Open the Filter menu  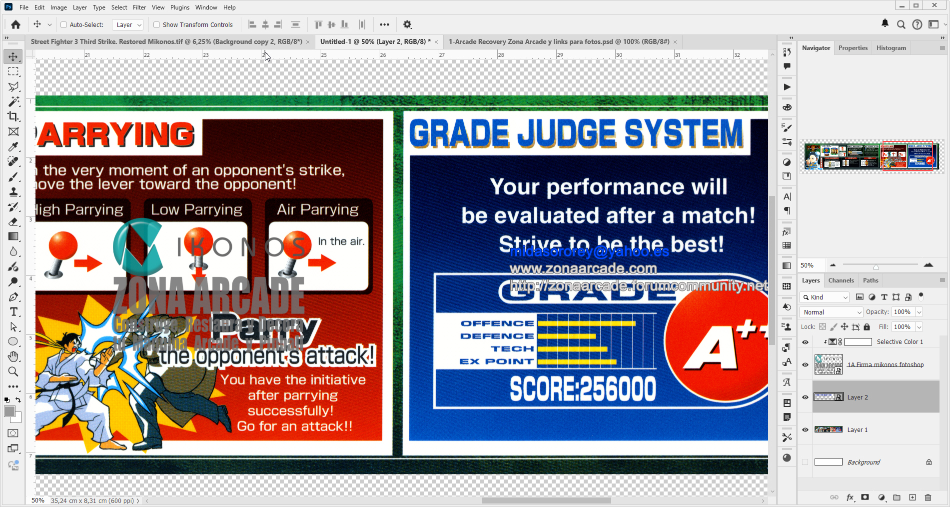pyautogui.click(x=139, y=7)
